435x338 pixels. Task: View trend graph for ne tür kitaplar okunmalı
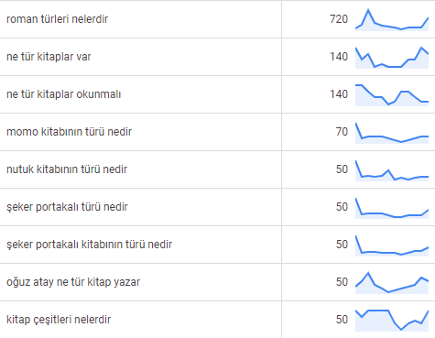click(x=392, y=95)
